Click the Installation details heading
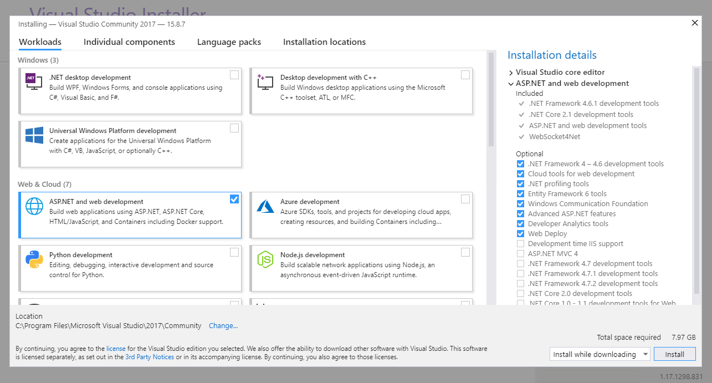 click(x=552, y=55)
